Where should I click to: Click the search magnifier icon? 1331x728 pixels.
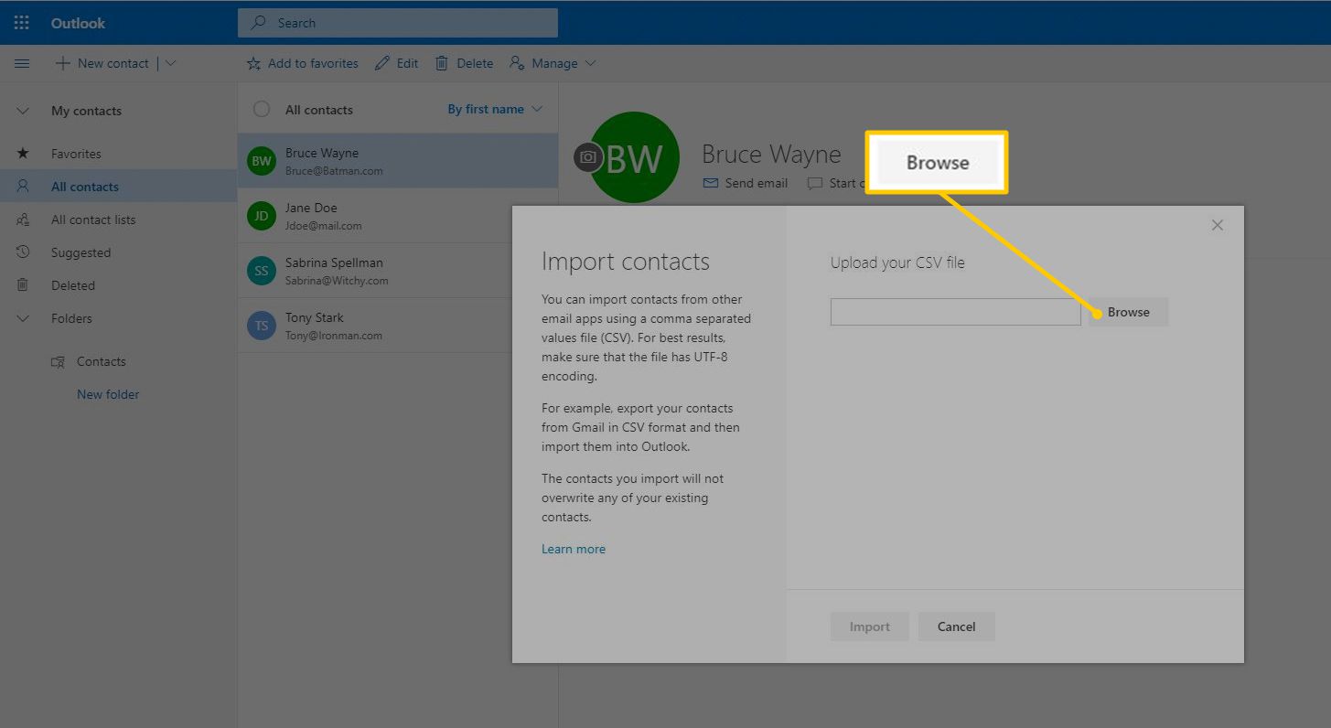(x=260, y=23)
